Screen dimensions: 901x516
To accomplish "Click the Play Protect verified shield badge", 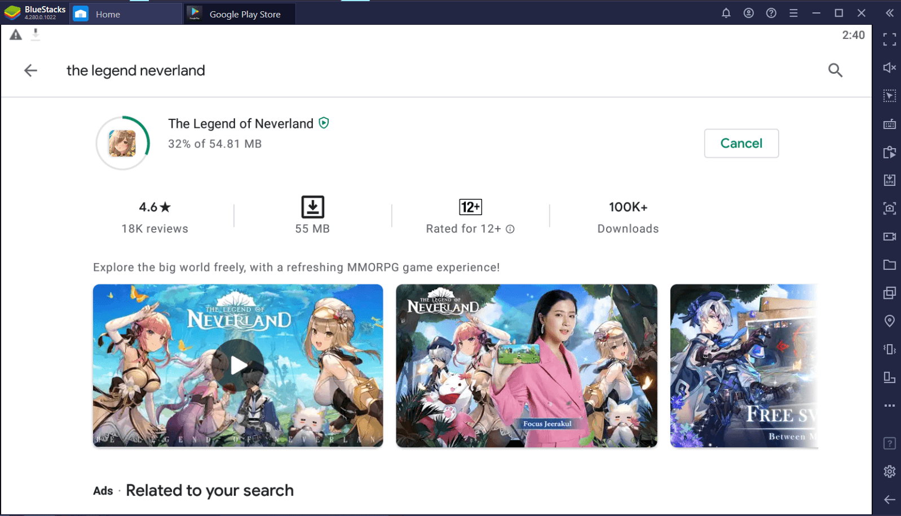I will (324, 123).
